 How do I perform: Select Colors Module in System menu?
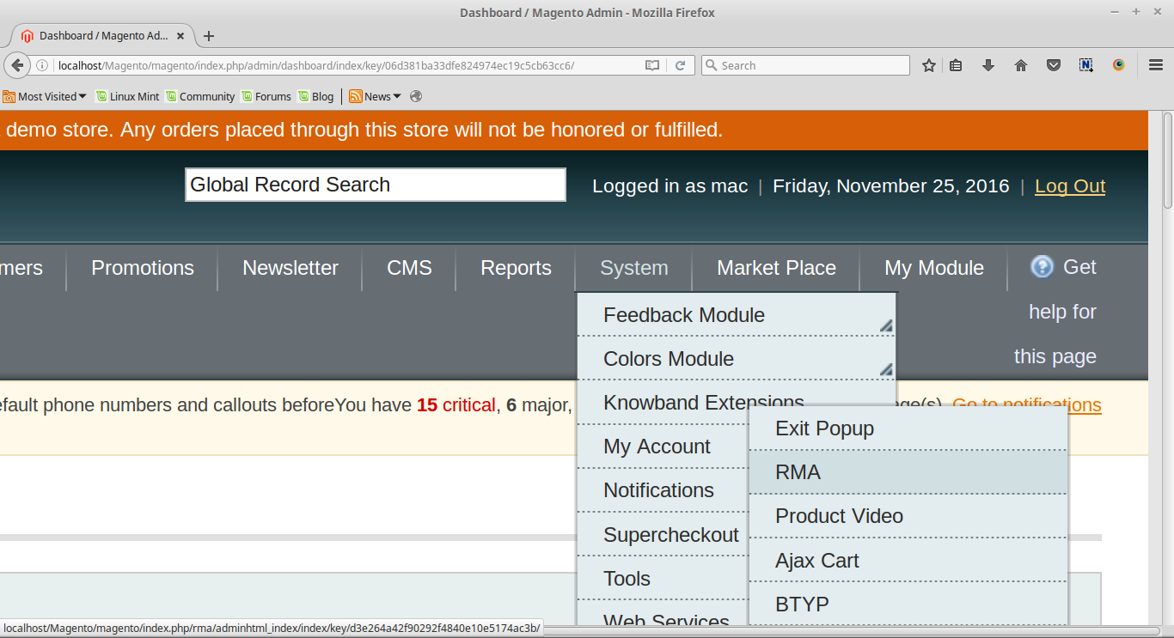(737, 359)
